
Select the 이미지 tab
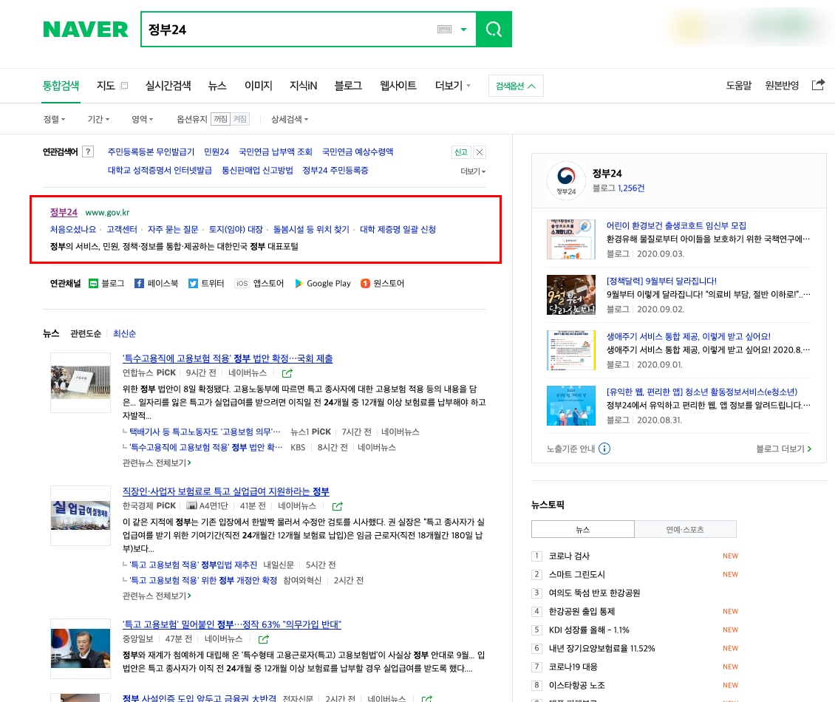(259, 86)
